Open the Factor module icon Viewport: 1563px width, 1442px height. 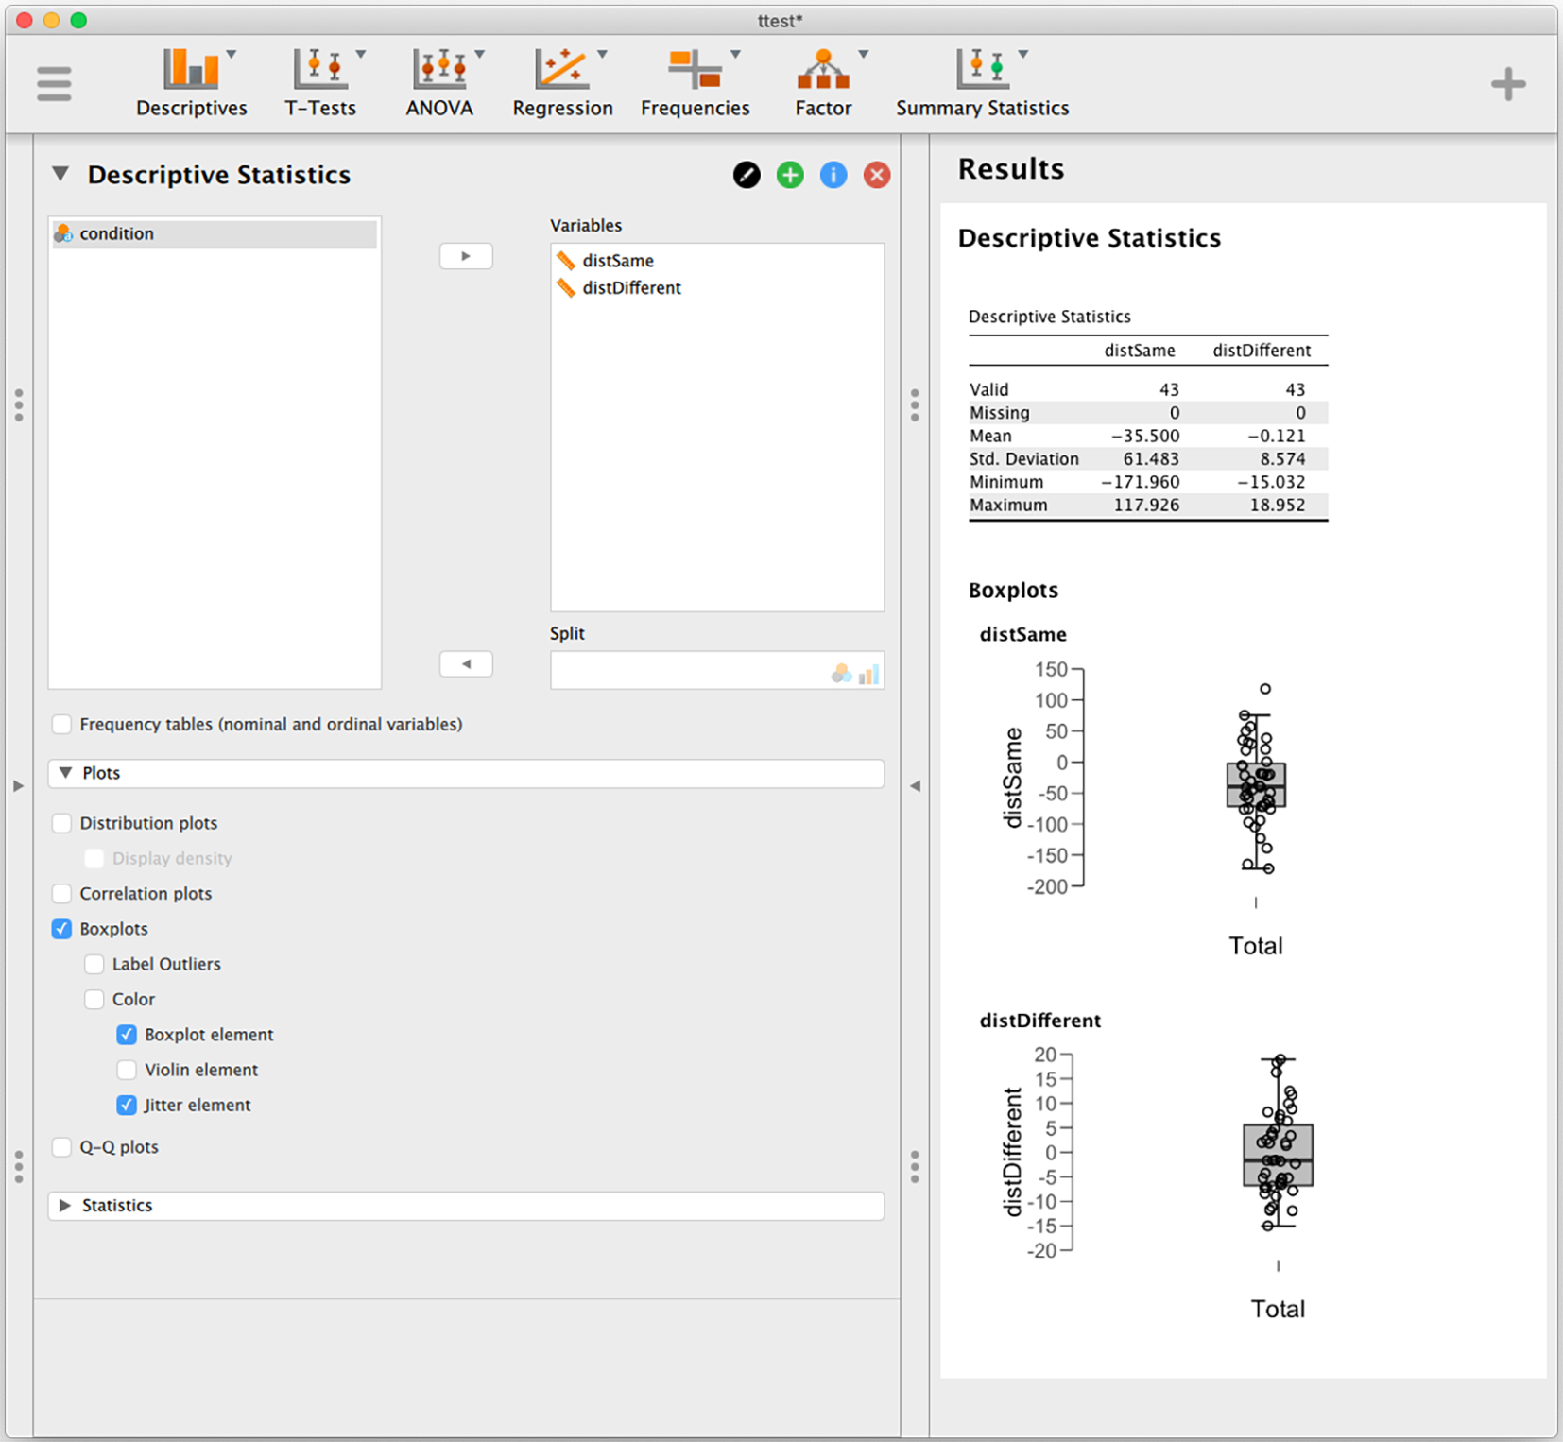click(823, 84)
